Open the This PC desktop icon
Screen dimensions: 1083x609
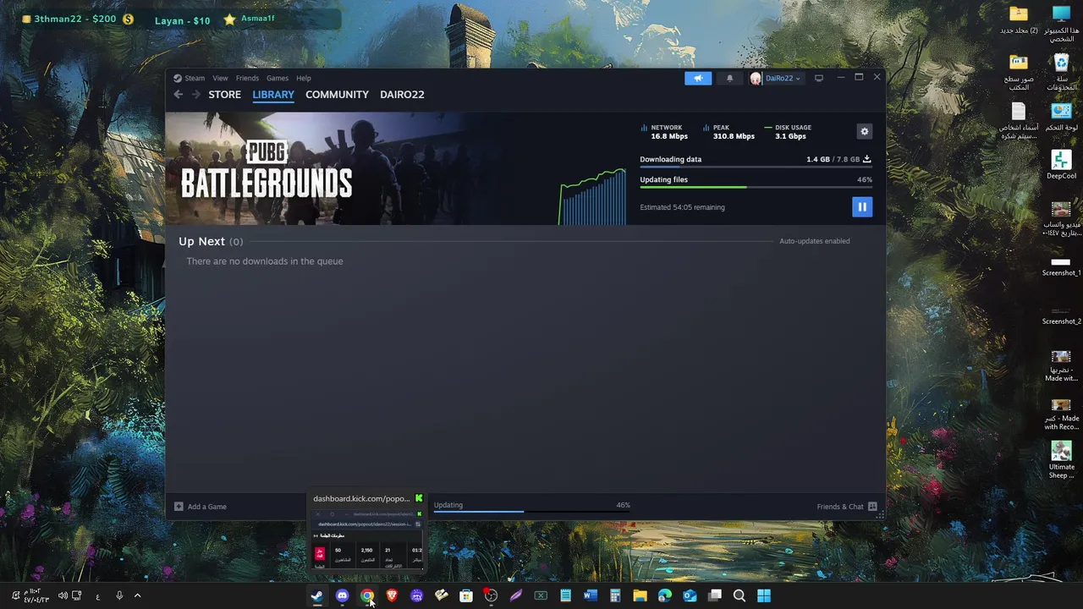(1061, 24)
